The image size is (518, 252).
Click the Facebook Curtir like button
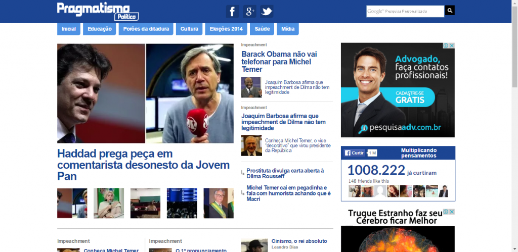[355, 153]
